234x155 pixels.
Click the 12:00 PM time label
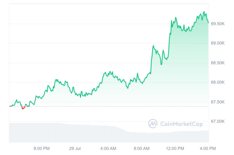tap(175, 149)
